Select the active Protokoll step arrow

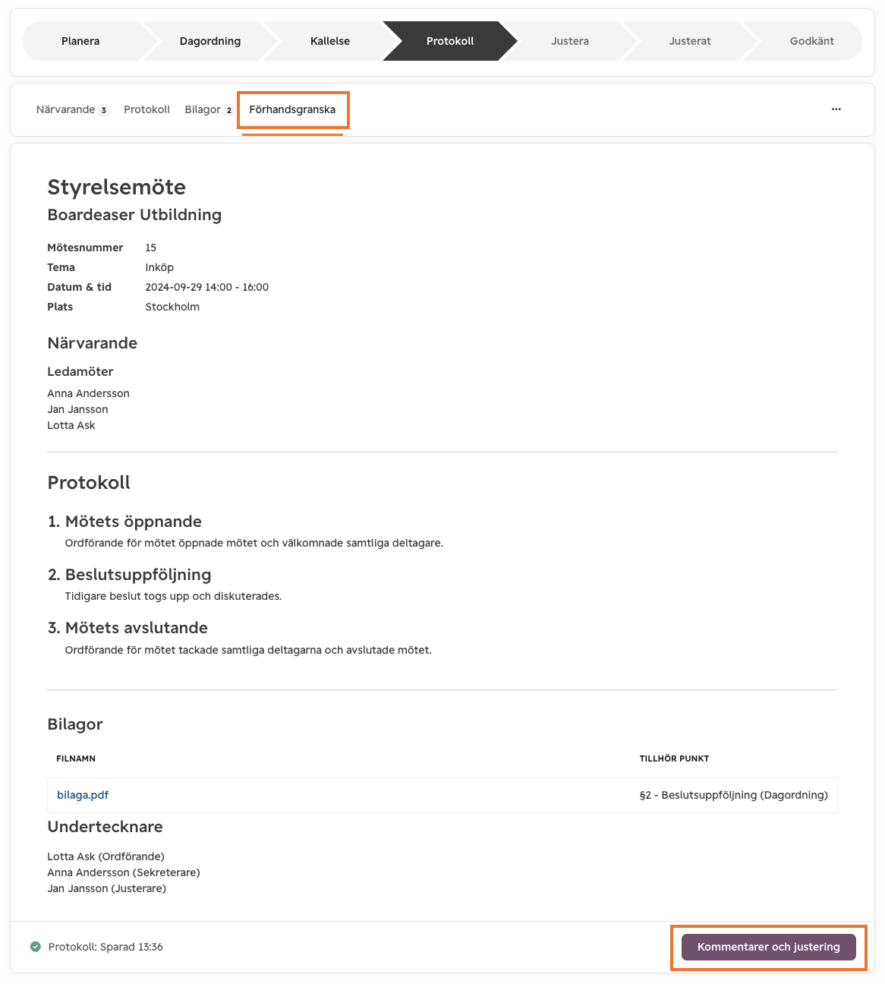click(450, 41)
